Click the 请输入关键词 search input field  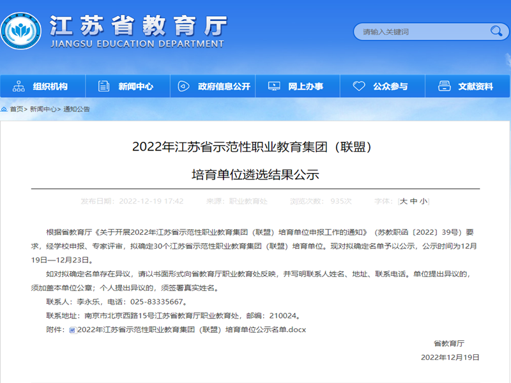coord(415,30)
